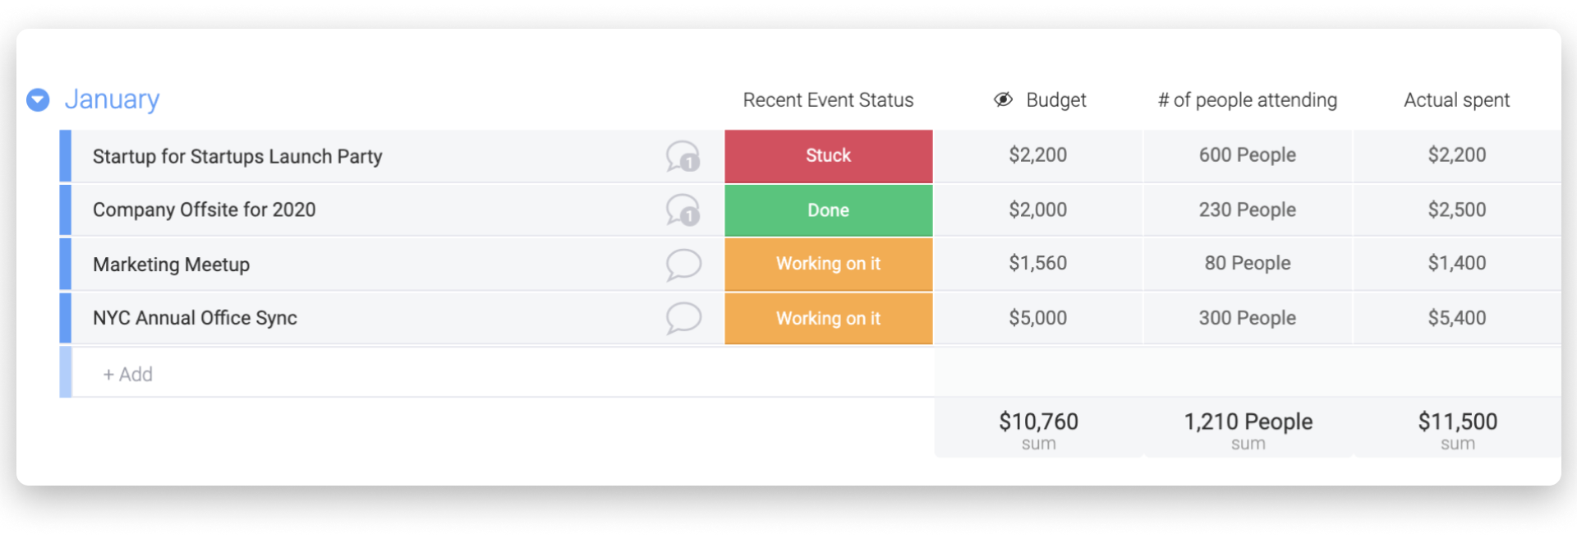Edit the $2,000 budget for Company Offsite
The height and width of the screenshot is (539, 1577).
click(x=1037, y=210)
